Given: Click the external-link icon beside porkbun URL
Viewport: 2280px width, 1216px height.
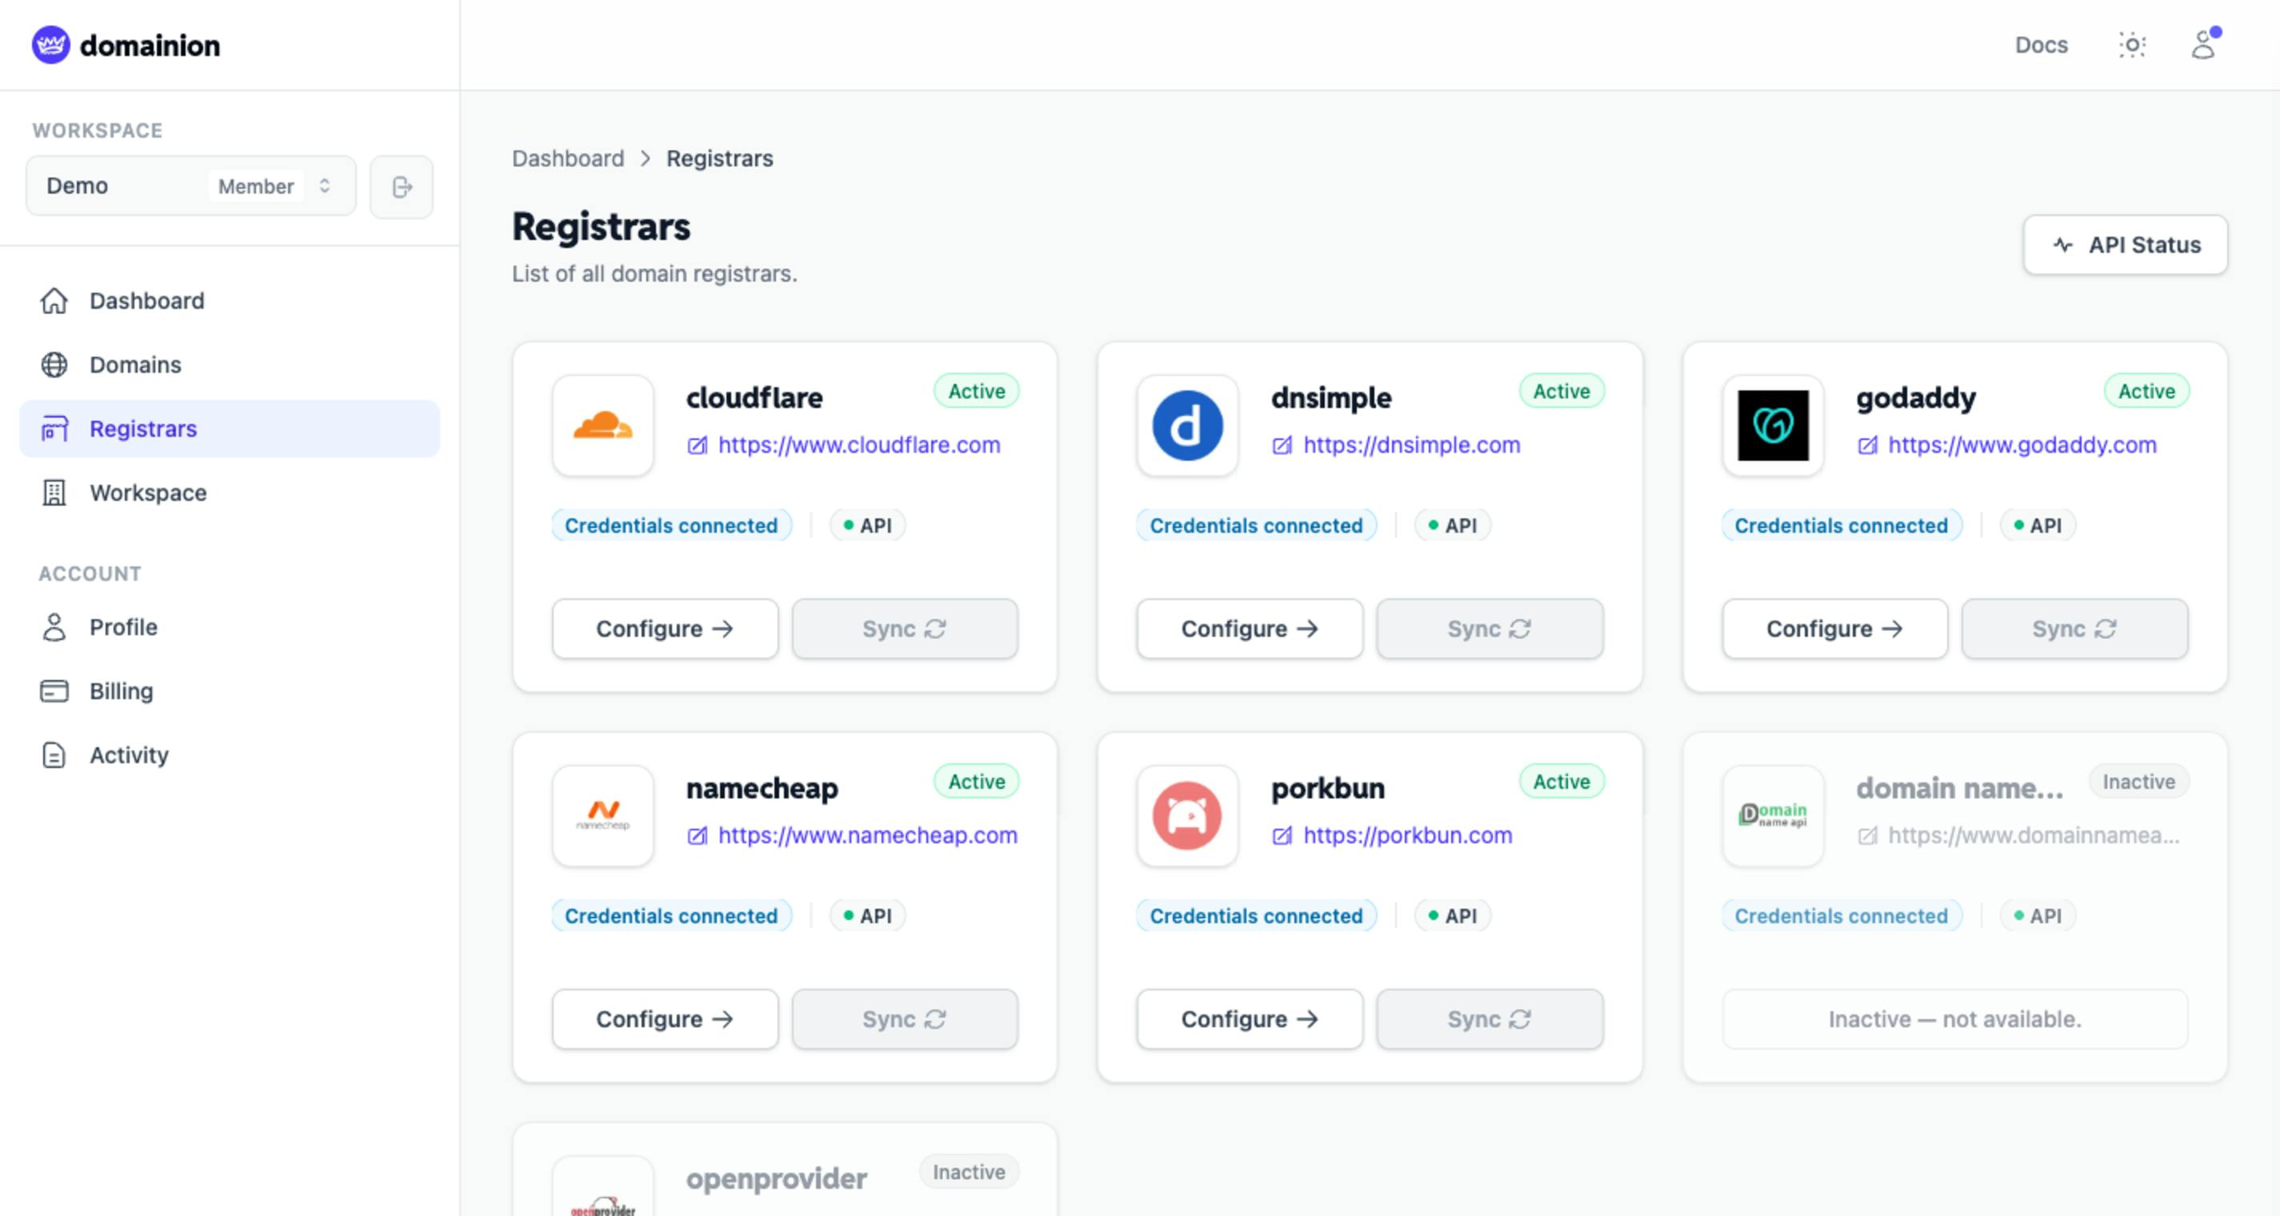Looking at the screenshot, I should (x=1282, y=835).
